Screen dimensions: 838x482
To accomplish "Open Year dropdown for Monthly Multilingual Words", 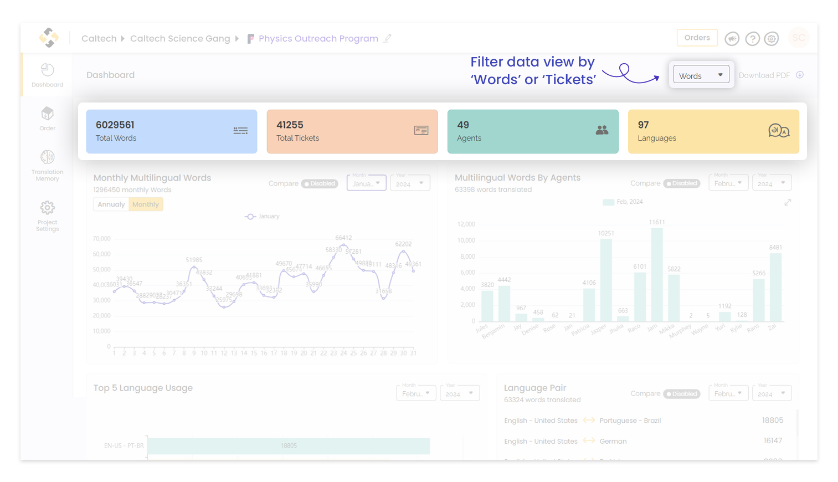I will 410,183.
